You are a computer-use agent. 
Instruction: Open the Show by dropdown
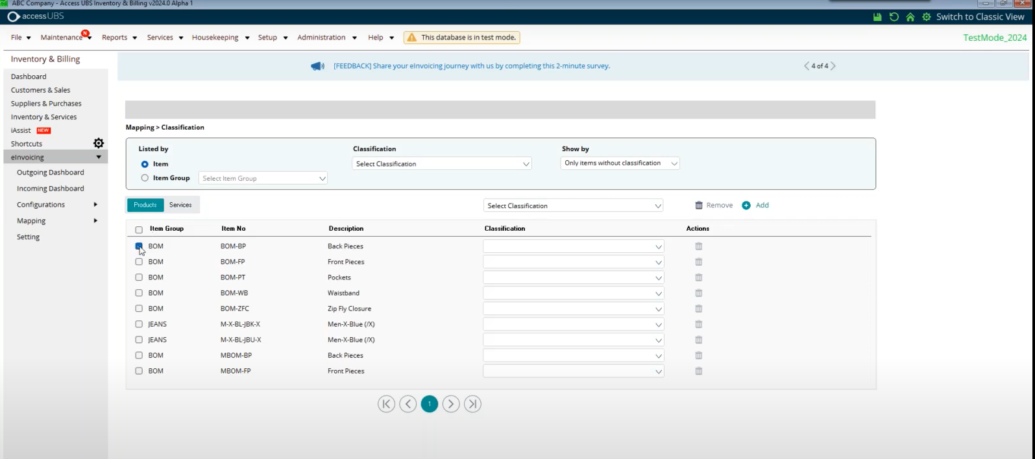pos(620,163)
